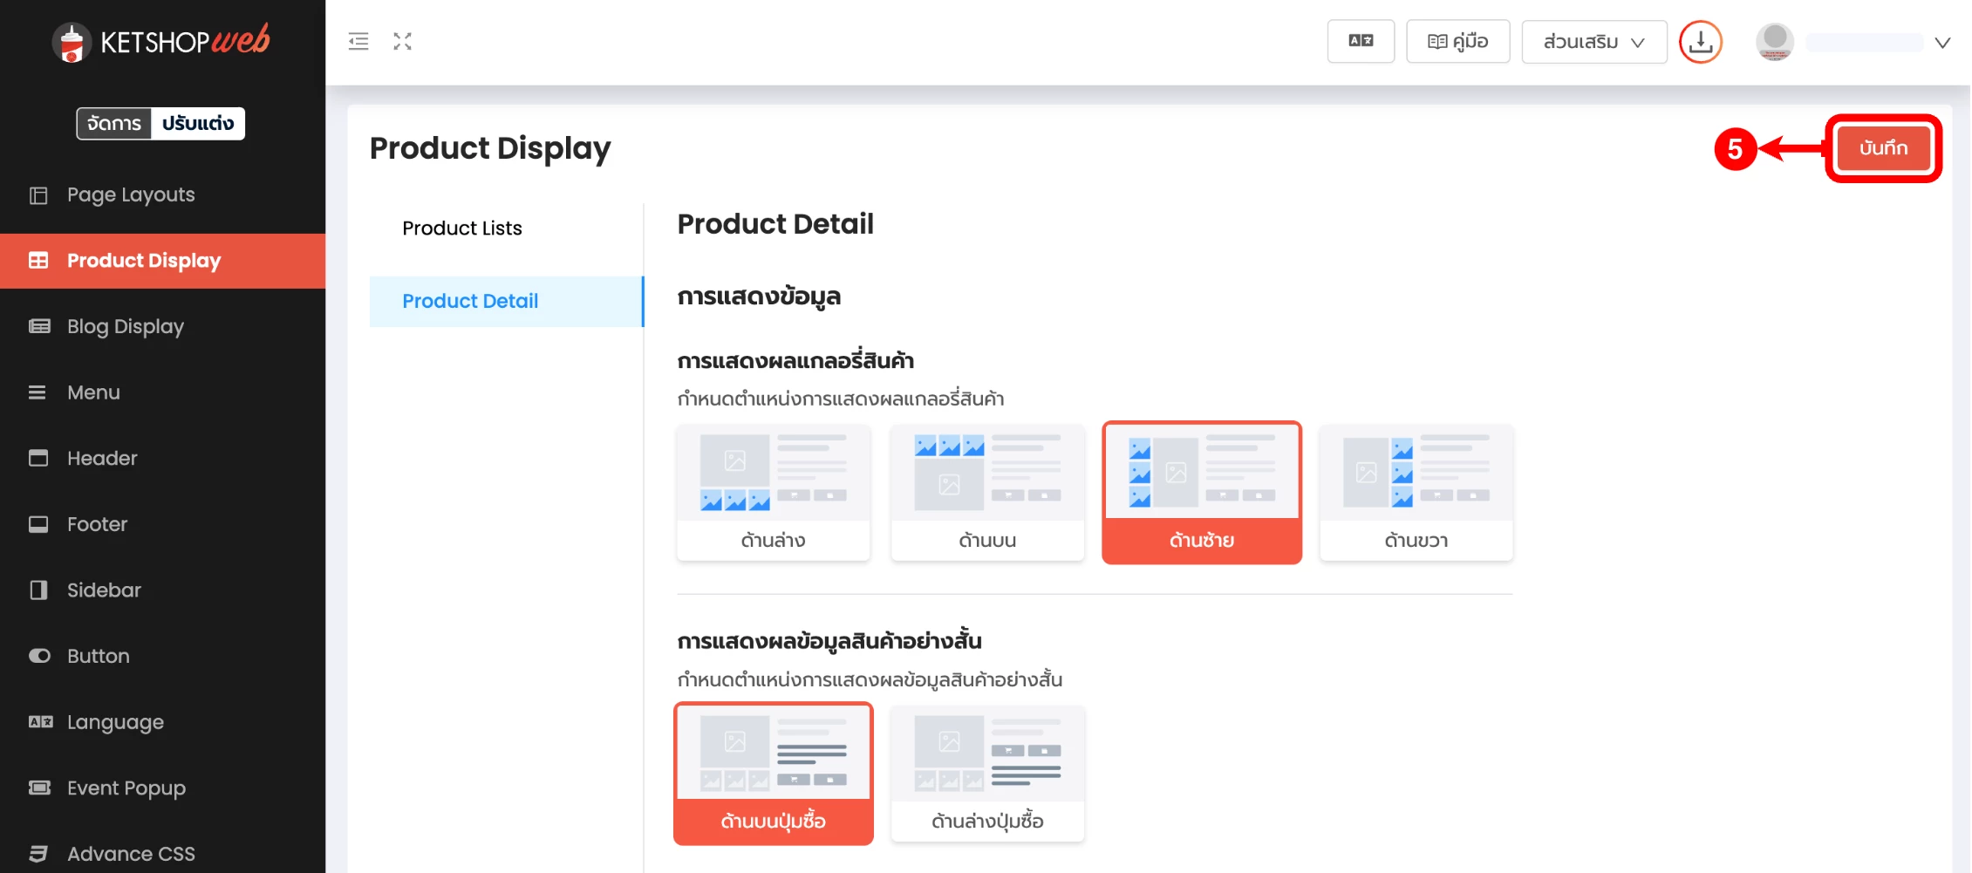
Task: Select ด้านขวา gallery position option
Action: [1416, 493]
